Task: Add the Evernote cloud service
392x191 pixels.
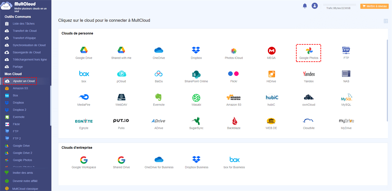Action: click(158, 97)
